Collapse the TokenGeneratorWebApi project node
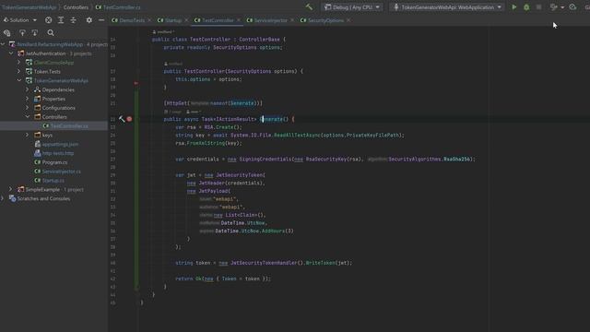This screenshot has width=590, height=332. click(x=19, y=80)
